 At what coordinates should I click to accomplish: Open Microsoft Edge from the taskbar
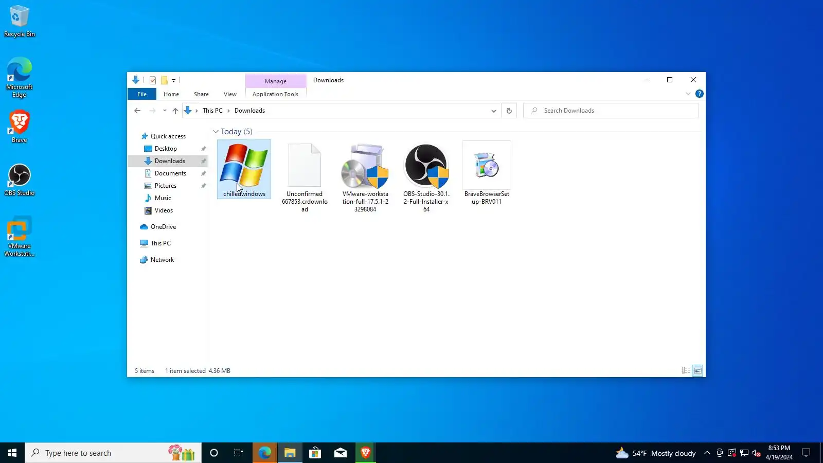[x=265, y=453]
